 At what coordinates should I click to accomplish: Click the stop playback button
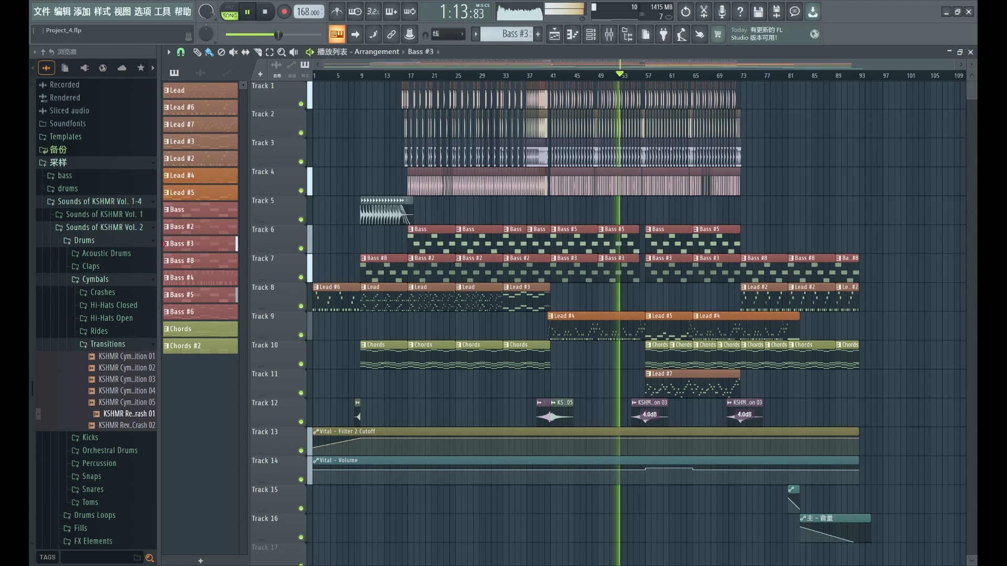point(265,12)
